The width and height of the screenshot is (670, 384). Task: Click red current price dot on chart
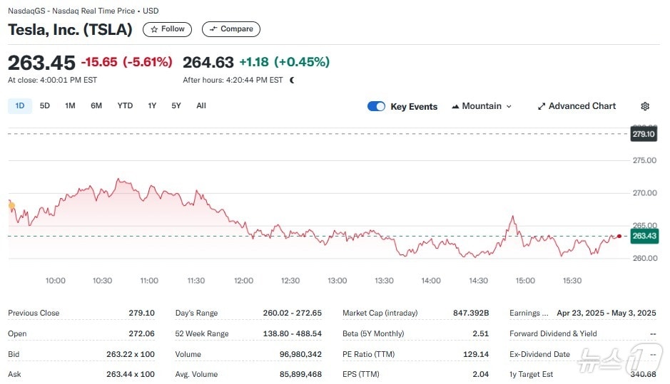619,236
